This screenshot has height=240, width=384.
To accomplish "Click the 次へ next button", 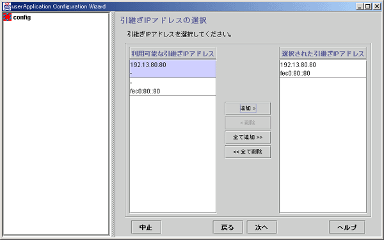I will [x=262, y=227].
